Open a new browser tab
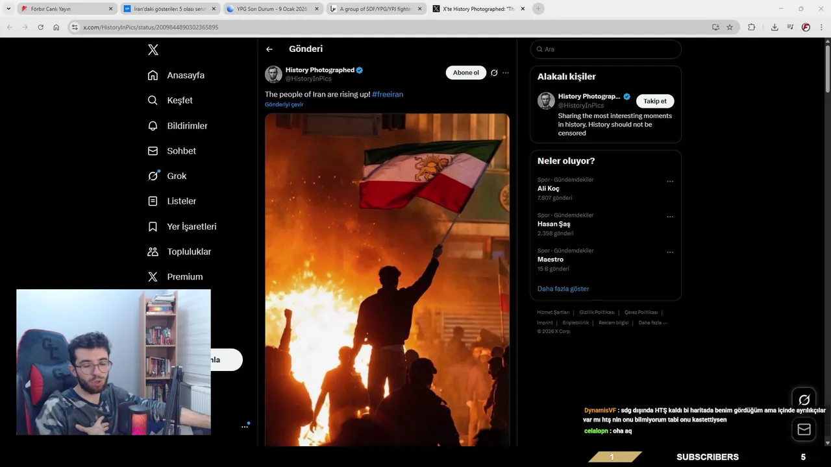The image size is (831, 467). [x=538, y=9]
